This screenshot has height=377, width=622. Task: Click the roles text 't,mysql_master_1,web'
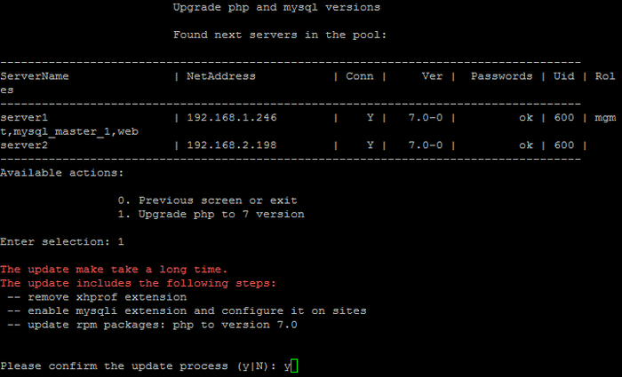69,132
